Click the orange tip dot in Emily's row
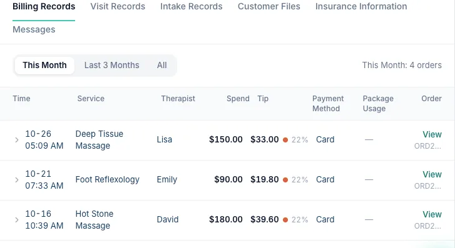The height and width of the screenshot is (248, 455). click(285, 180)
